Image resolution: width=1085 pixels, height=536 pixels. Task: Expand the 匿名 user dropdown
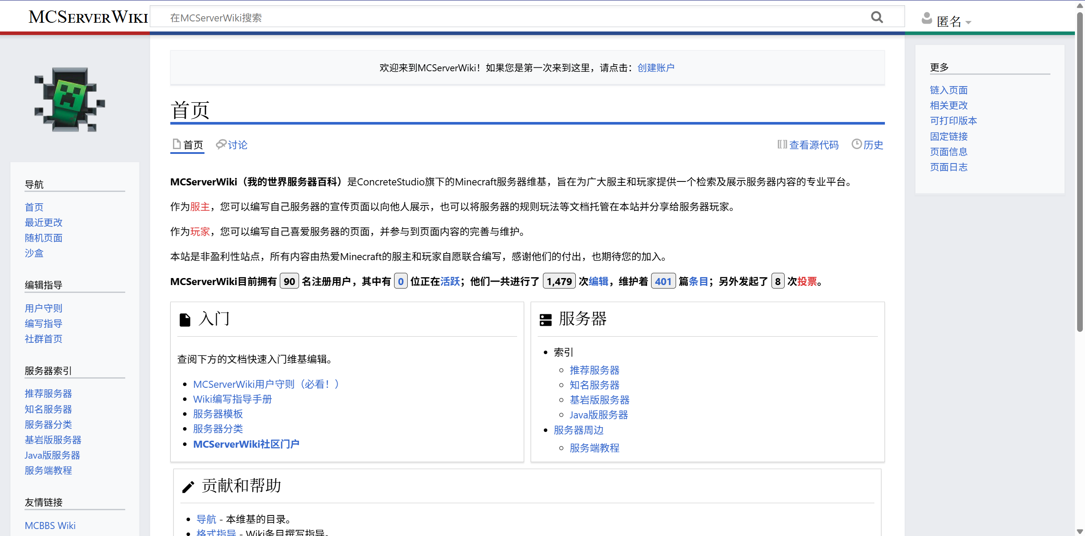pyautogui.click(x=968, y=22)
